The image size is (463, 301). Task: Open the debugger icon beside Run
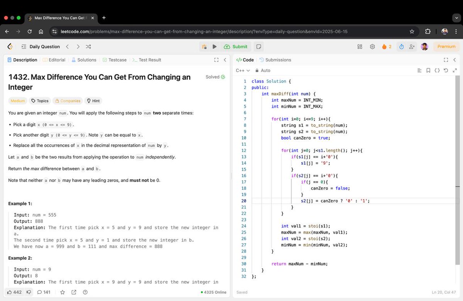click(204, 47)
